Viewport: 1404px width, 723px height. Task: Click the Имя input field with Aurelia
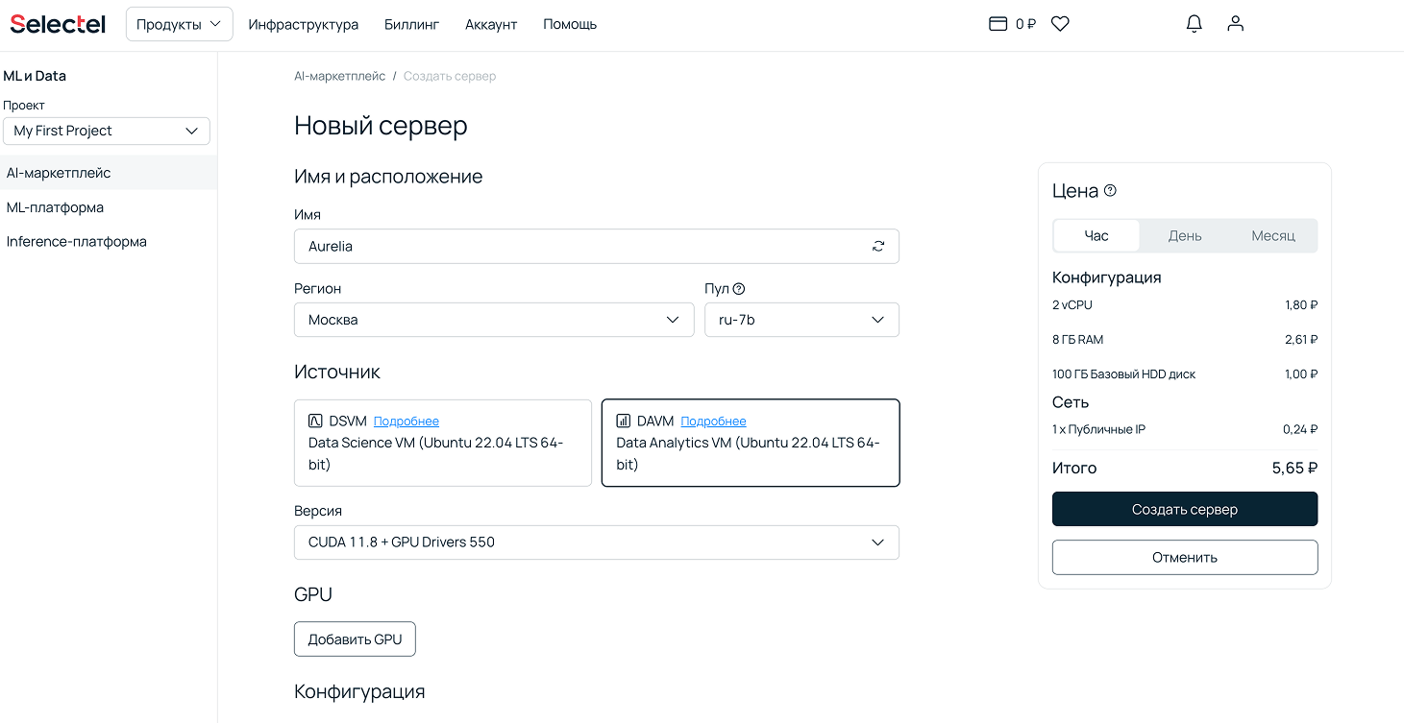pos(577,247)
